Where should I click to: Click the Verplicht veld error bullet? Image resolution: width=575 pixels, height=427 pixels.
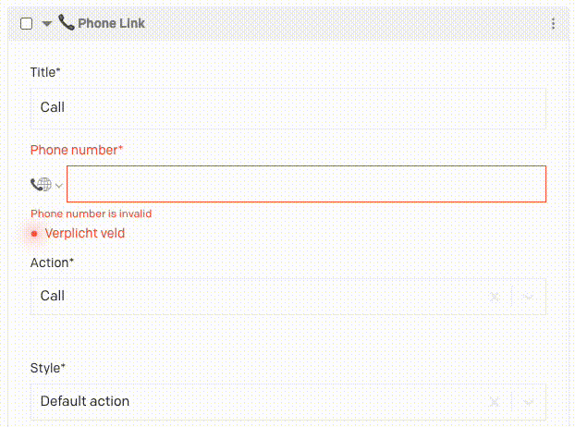pyautogui.click(x=34, y=234)
